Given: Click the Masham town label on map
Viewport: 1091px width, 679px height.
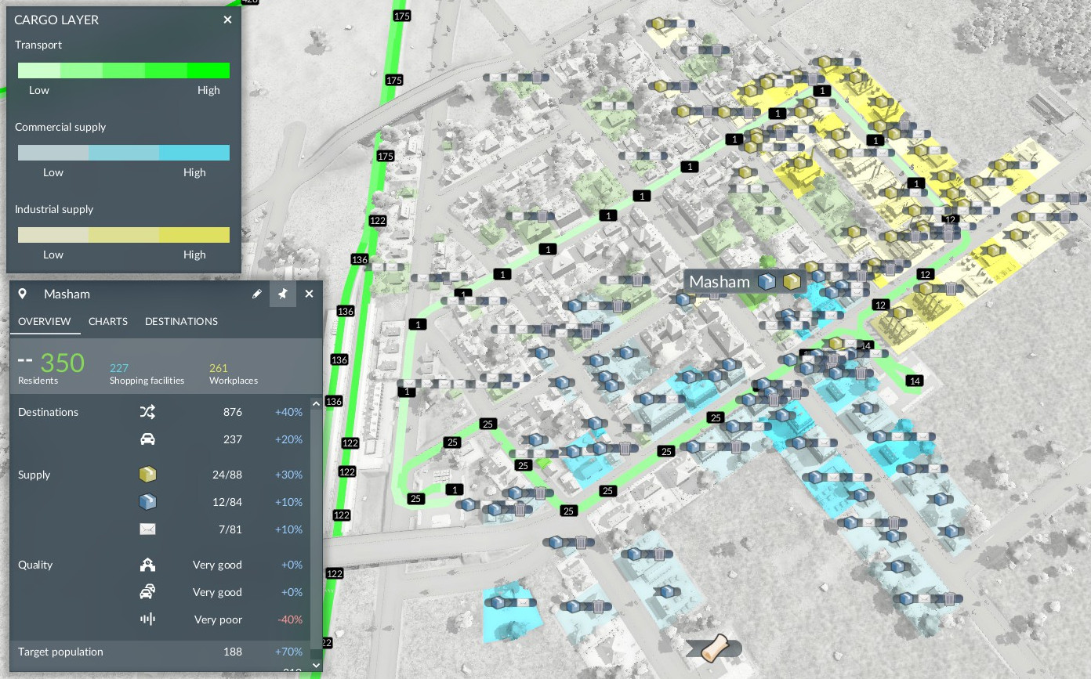Looking at the screenshot, I should 719,282.
